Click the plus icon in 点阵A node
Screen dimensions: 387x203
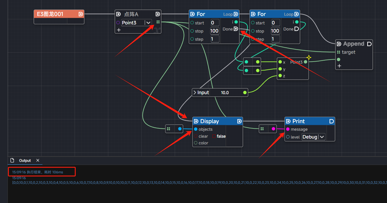click(119, 30)
